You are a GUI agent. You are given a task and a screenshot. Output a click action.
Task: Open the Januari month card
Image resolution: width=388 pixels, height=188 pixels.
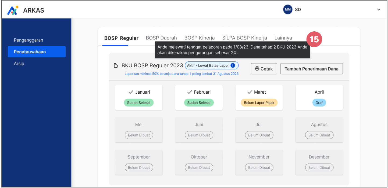(139, 98)
